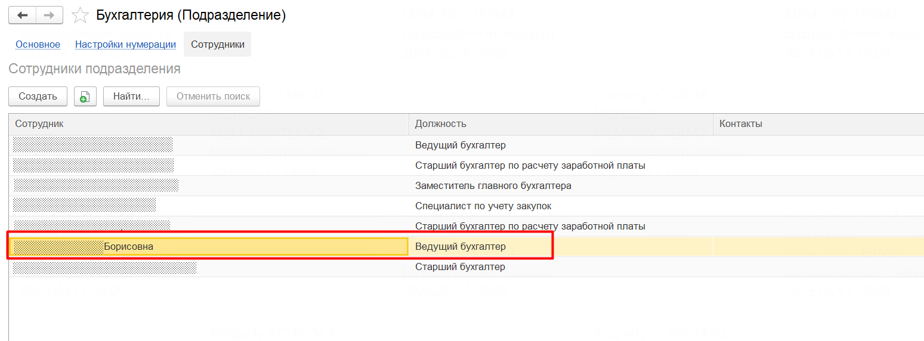924x341 pixels.
Task: Open the Настройки нумерации link
Action: click(125, 44)
